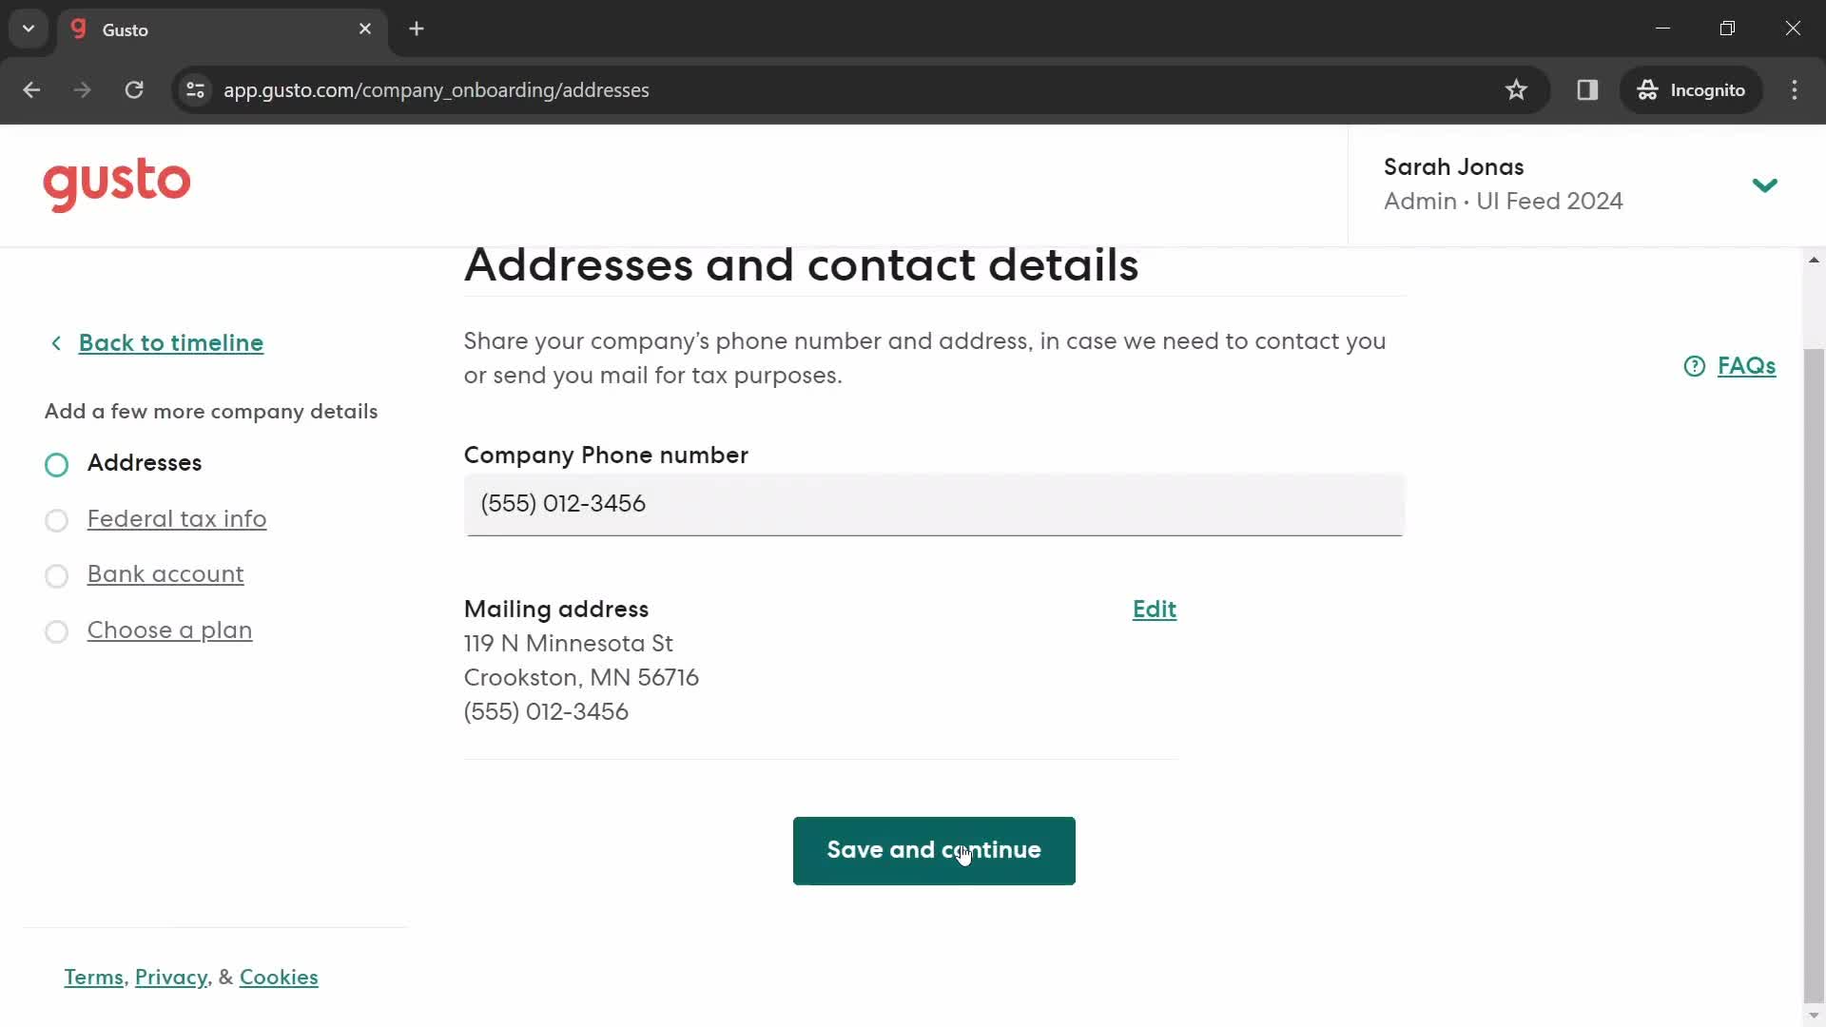Image resolution: width=1826 pixels, height=1027 pixels.
Task: Select the Federal tax info radio button
Action: 56,519
